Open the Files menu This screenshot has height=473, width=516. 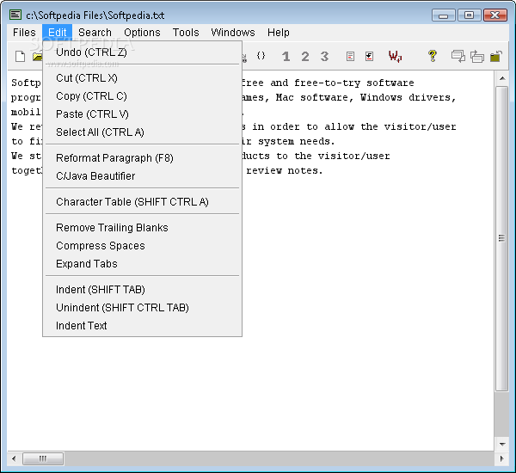coord(24,33)
